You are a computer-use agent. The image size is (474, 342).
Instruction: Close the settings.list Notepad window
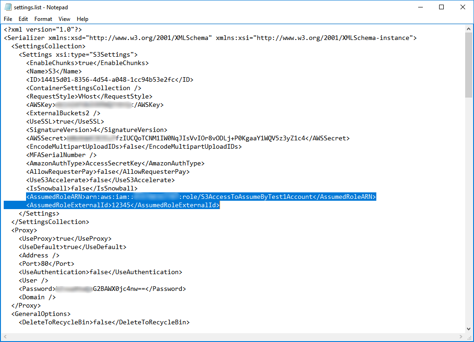pyautogui.click(x=463, y=7)
